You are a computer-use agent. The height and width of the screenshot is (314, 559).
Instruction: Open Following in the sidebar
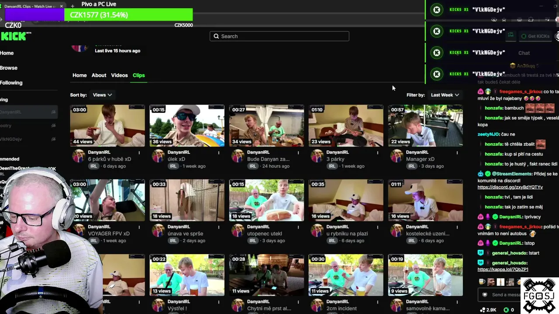pos(11,82)
